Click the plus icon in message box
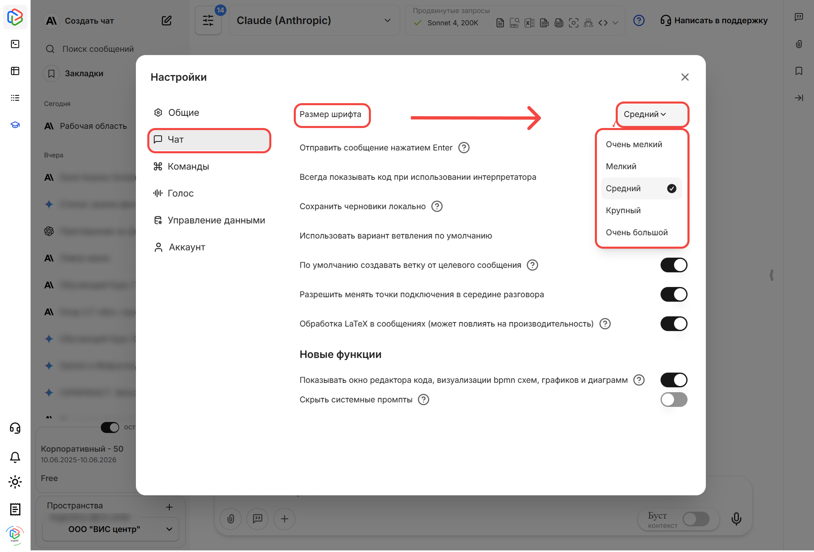 pos(284,519)
